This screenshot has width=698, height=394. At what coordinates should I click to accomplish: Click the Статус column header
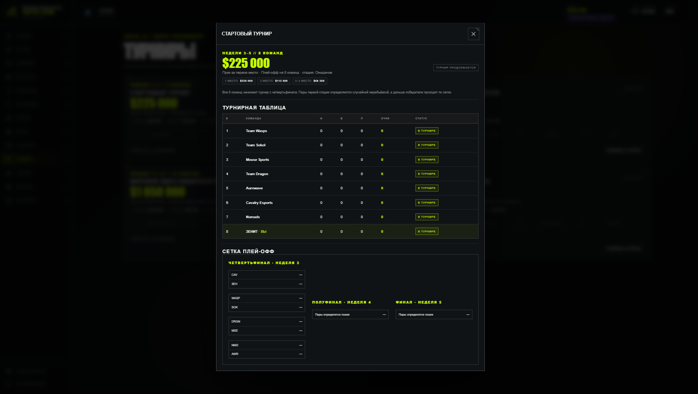[421, 119]
